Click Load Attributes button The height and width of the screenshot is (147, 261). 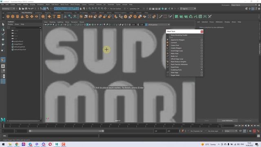click(x=227, y=120)
